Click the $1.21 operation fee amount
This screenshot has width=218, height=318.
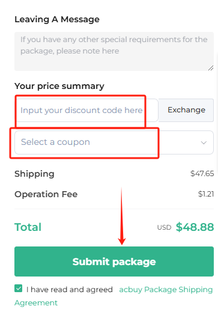tap(206, 194)
